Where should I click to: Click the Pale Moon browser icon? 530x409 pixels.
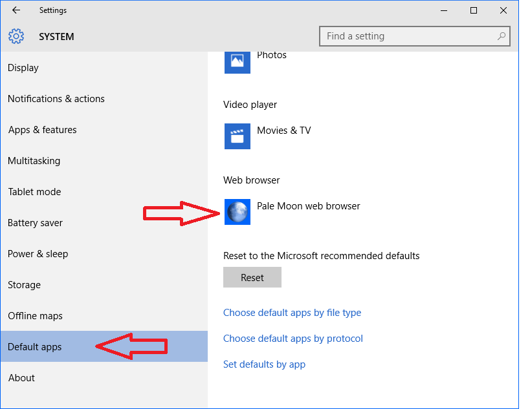(237, 212)
